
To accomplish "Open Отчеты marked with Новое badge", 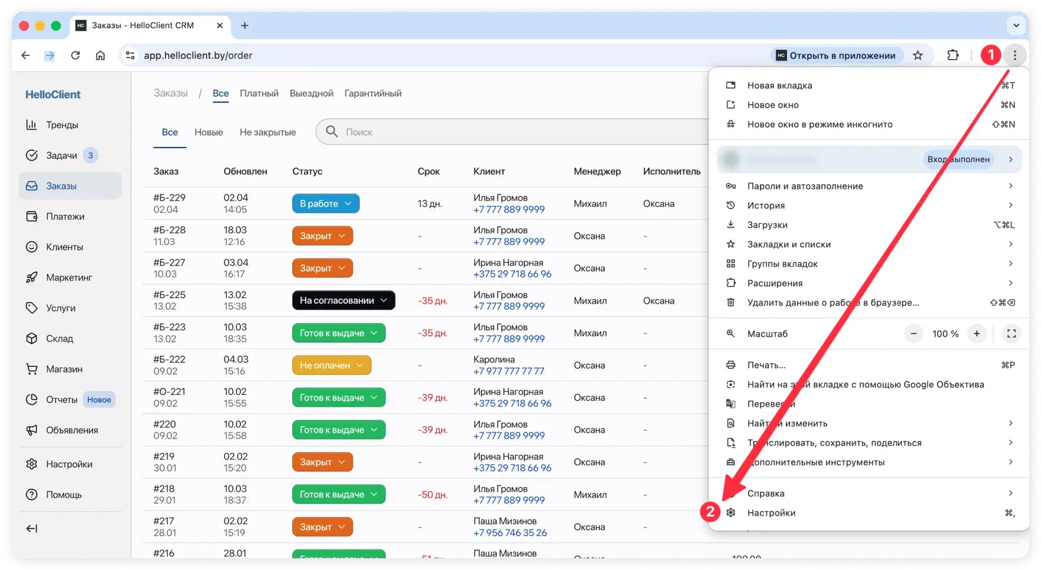I will coord(61,400).
